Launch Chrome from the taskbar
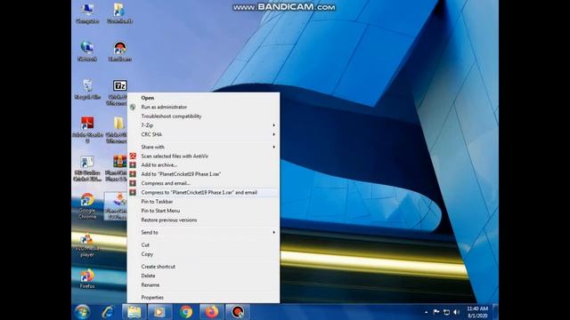The image size is (570, 320). (x=186, y=312)
